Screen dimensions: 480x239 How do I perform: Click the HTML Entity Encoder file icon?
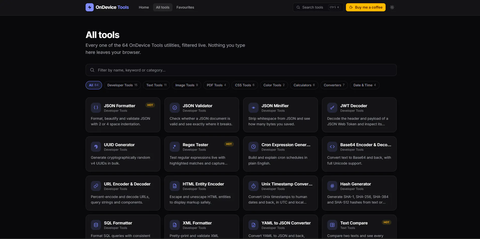(175, 186)
